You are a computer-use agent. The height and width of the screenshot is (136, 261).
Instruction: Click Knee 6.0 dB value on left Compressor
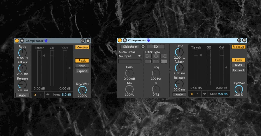coord(66,95)
